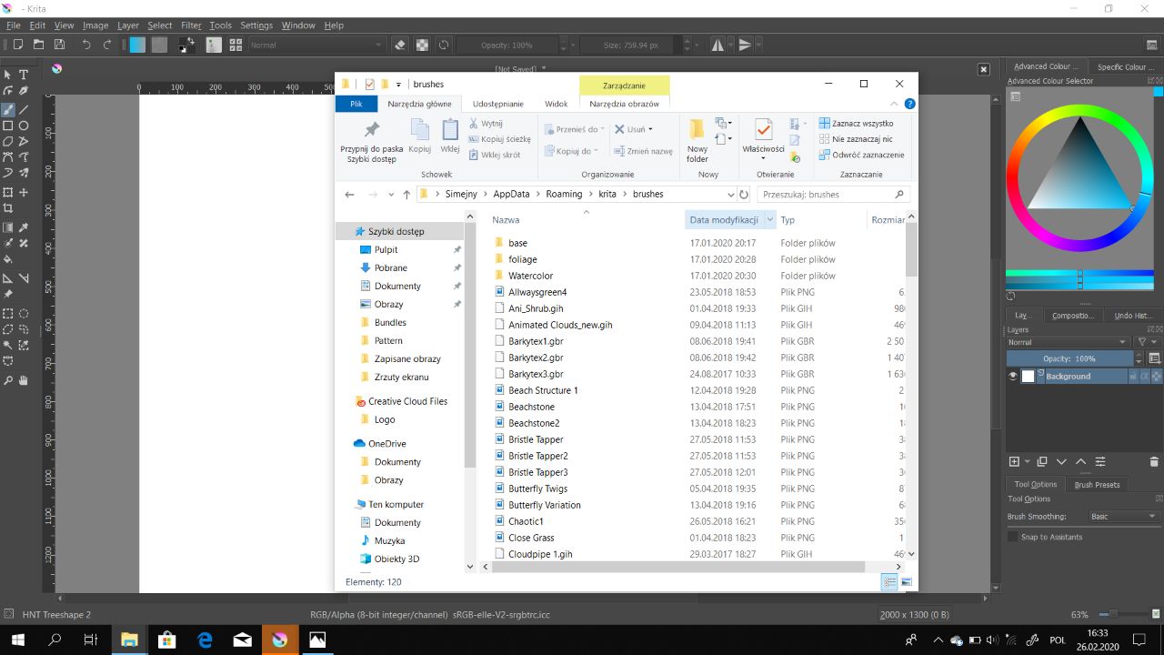Pick the Line tool in Krita toolbox
Screen dimensions: 1164x655
pos(24,109)
